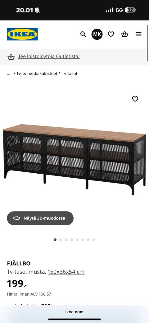Open favorites heart in header

pos(111,34)
